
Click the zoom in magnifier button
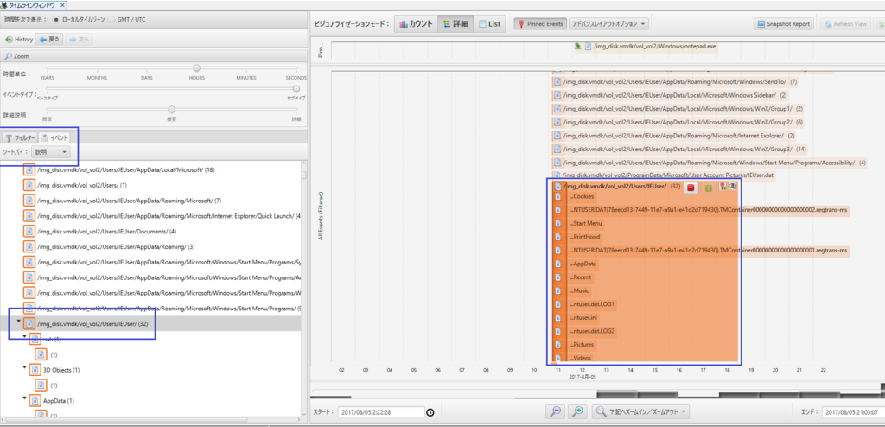(577, 411)
